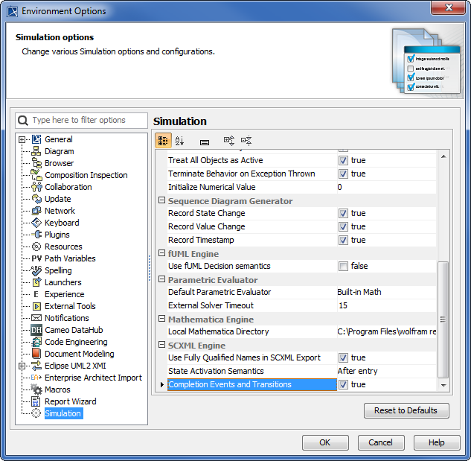The image size is (471, 461).
Task: Select the Launchers icon
Action: point(36,282)
